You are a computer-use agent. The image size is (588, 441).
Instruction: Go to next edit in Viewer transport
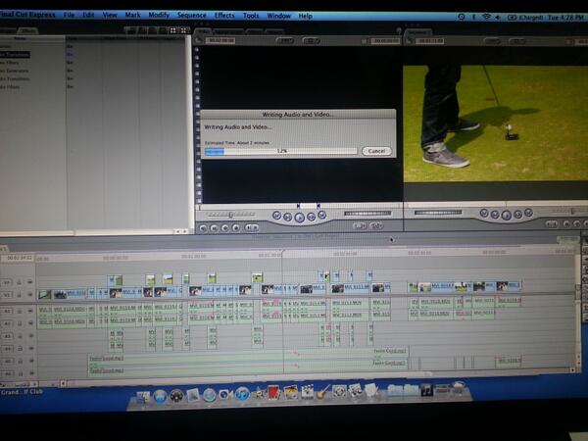322,215
